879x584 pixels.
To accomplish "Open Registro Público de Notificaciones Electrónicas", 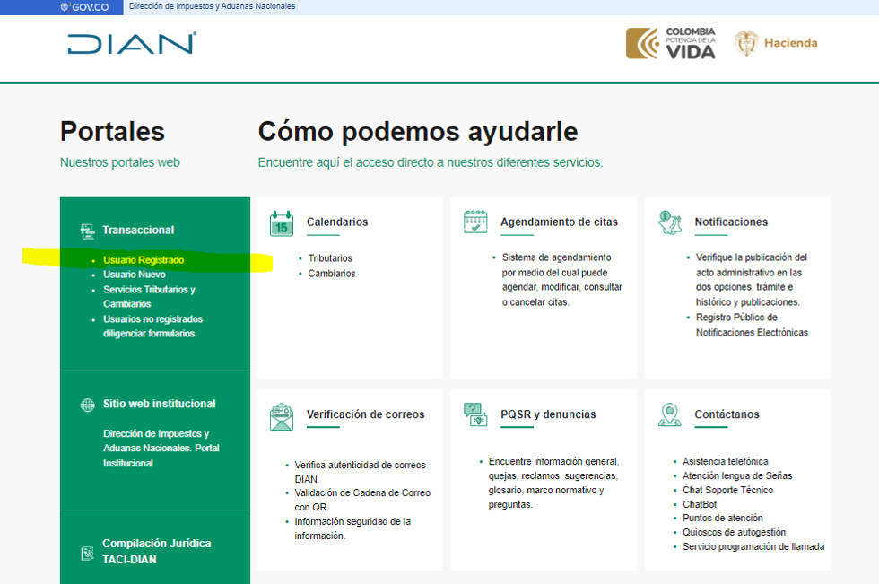I will 753,325.
